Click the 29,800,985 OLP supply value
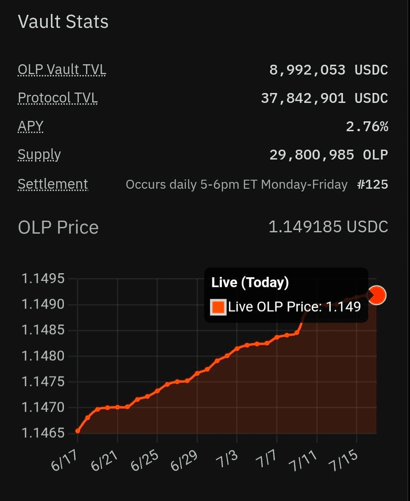This screenshot has height=501, width=410. (329, 155)
